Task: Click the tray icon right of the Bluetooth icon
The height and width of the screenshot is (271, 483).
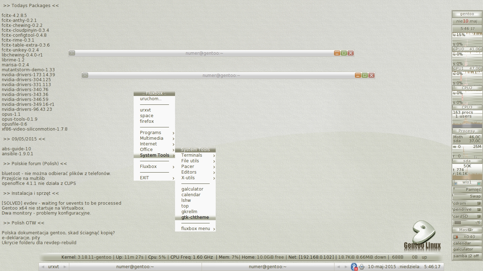Action: [362, 267]
